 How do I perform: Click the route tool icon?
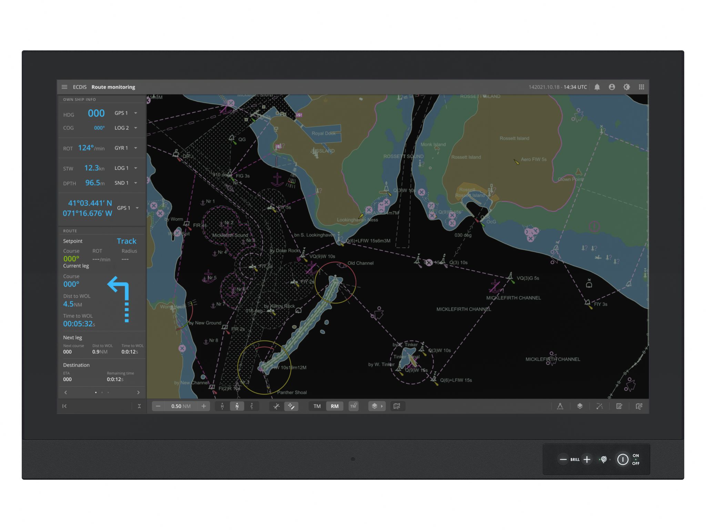click(599, 406)
